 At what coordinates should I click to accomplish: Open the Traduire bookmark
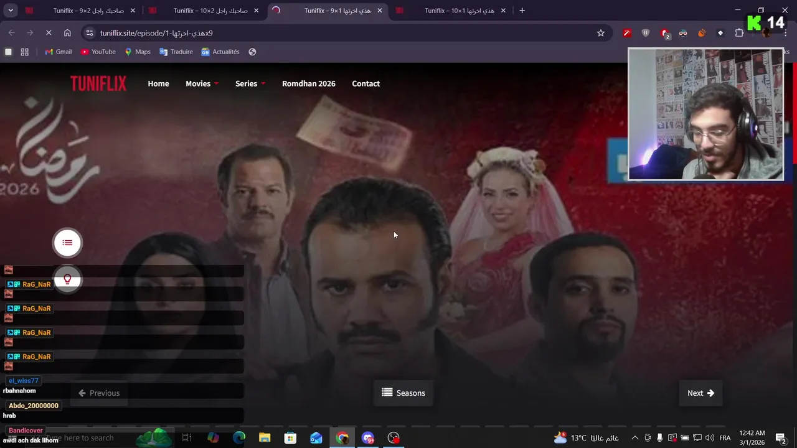tap(176, 52)
